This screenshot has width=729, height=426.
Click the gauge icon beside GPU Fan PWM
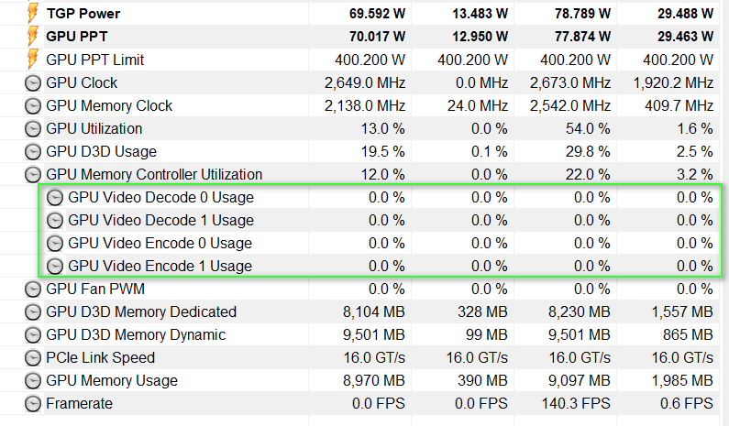point(33,289)
